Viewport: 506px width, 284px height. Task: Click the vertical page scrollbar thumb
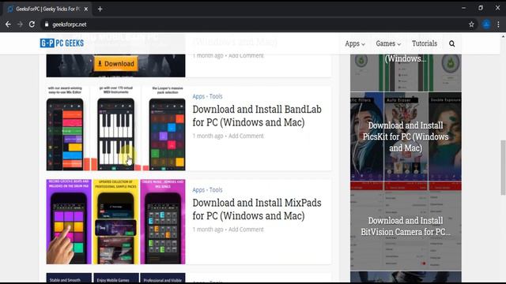click(x=503, y=167)
